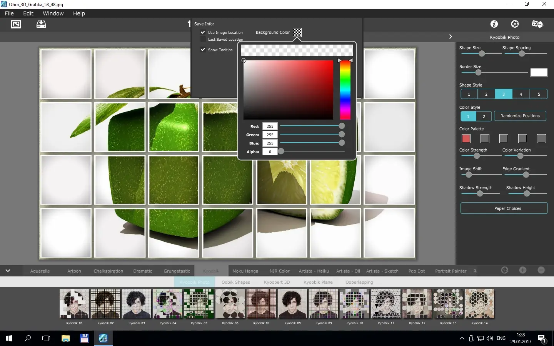Open the info icon at top right
554x346 pixels.
click(494, 24)
